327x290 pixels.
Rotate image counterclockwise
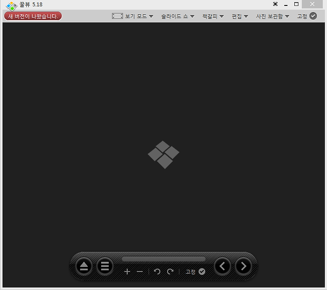click(157, 271)
